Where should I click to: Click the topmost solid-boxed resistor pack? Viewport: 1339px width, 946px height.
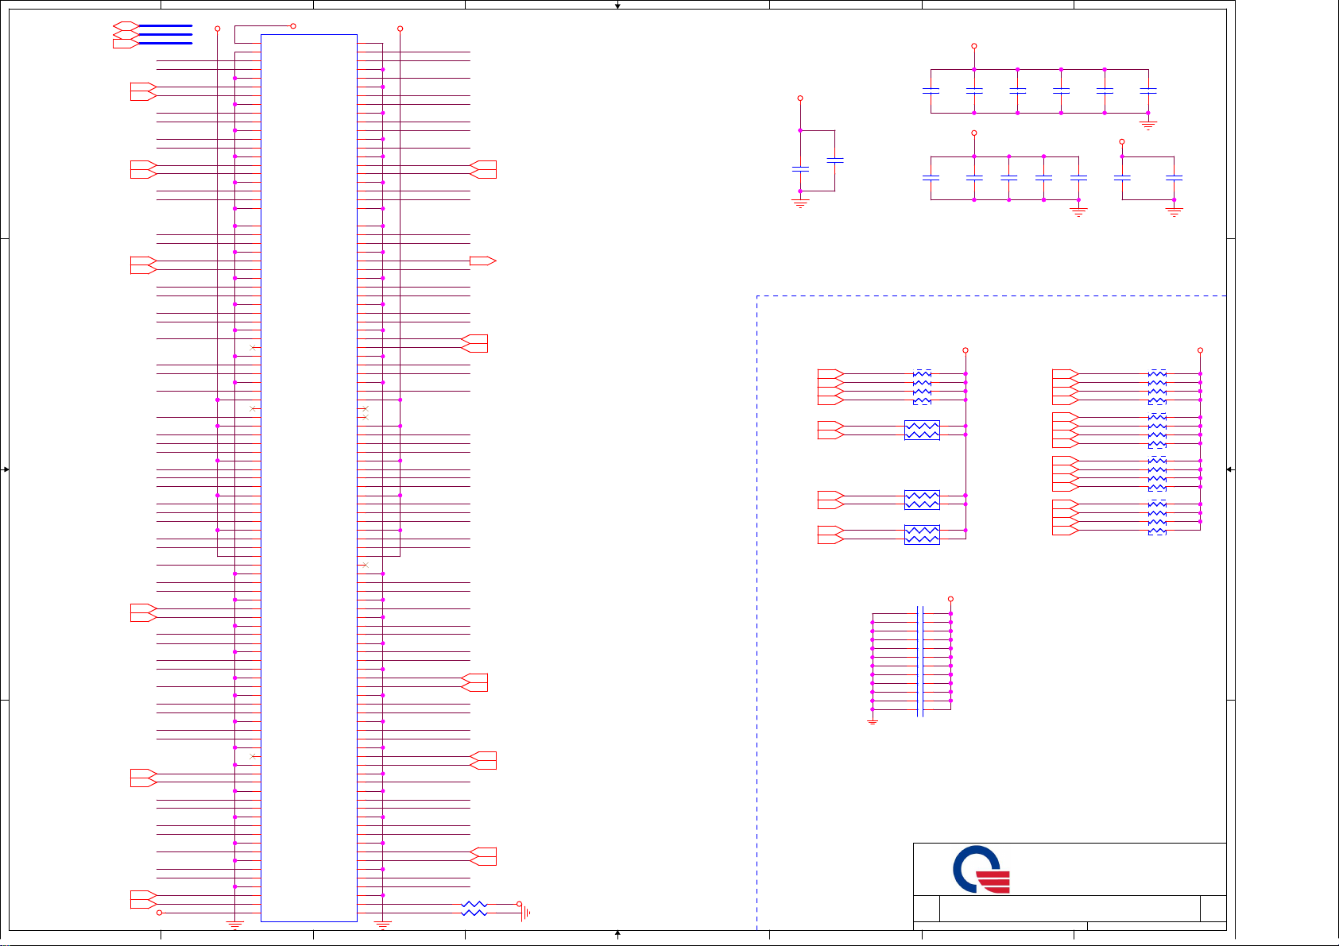tap(922, 431)
